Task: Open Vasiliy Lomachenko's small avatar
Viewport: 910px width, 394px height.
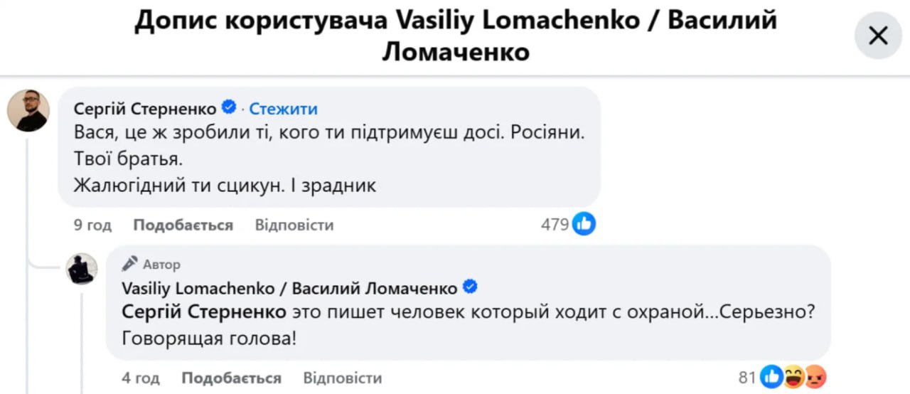Action: 82,269
